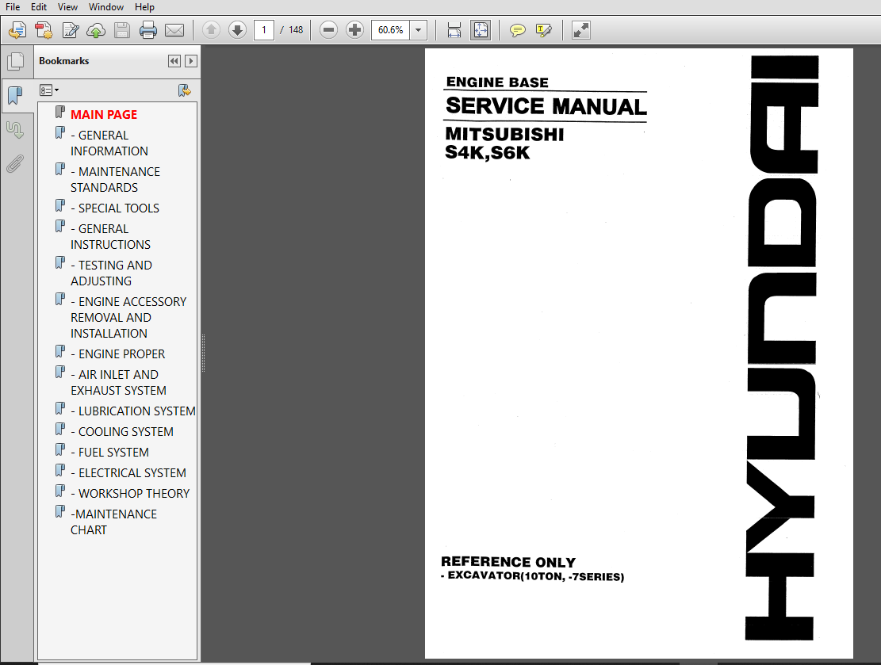
Task: Open the GENERAL INSTRUCTIONS bookmark
Action: point(111,236)
